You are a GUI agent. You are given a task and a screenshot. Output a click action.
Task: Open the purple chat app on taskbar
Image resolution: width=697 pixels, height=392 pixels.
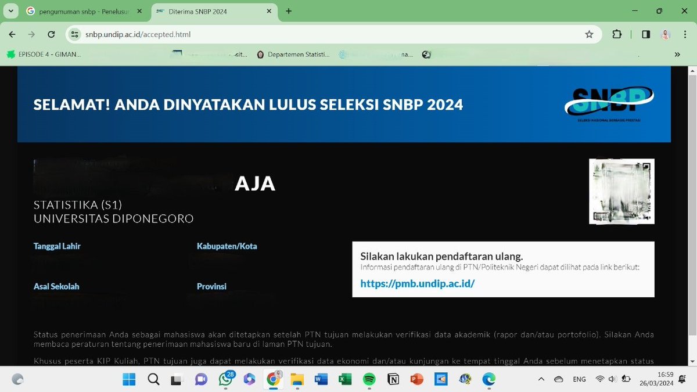[x=201, y=379]
